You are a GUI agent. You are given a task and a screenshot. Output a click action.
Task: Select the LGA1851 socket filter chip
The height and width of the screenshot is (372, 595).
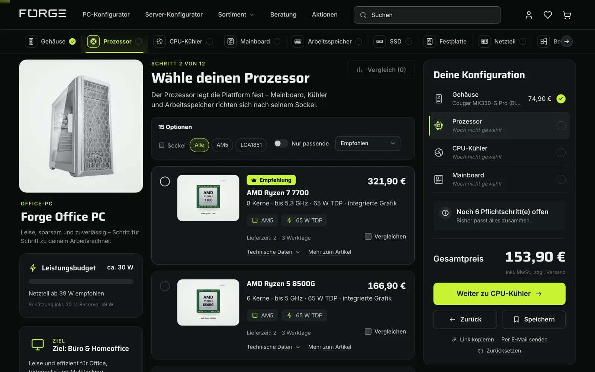[251, 145]
